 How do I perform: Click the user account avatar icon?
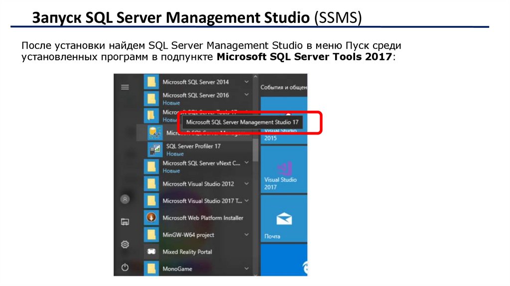[x=125, y=199]
